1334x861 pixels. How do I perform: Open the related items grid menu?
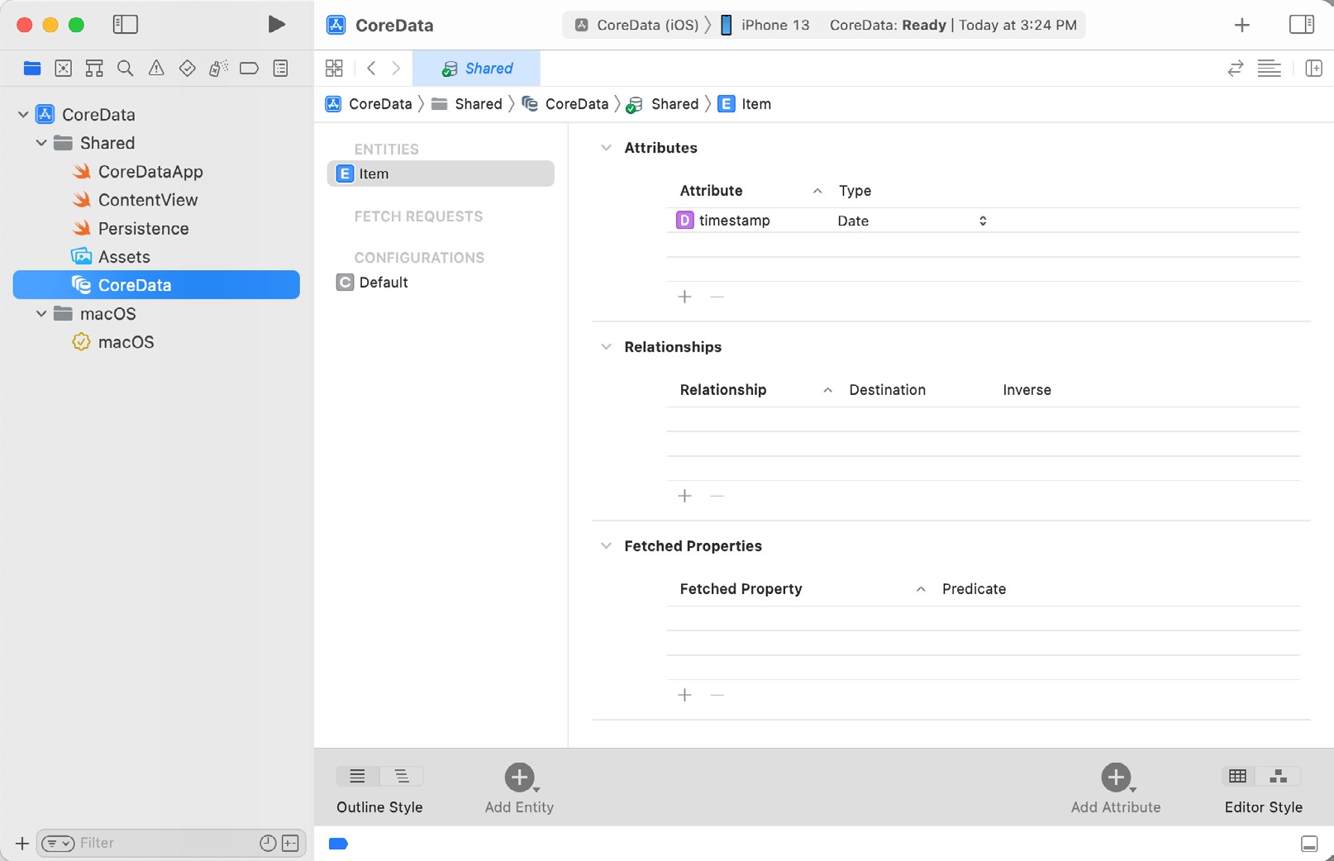334,69
